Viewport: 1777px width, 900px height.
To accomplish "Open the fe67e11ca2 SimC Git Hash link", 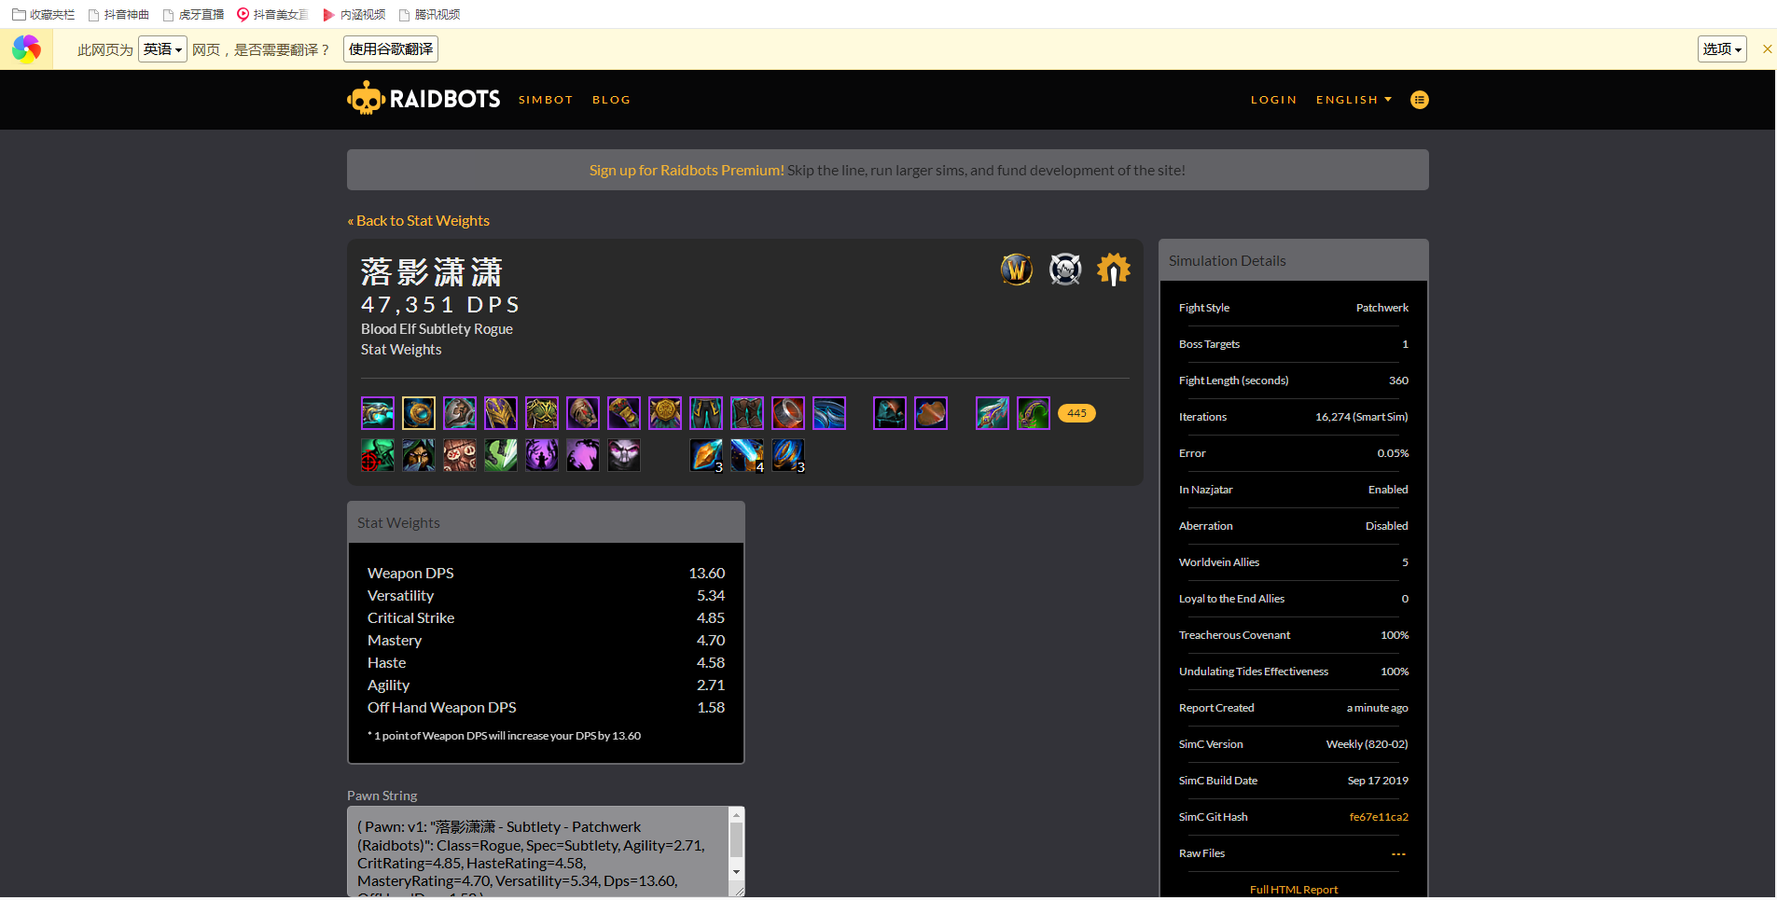I will (1379, 817).
